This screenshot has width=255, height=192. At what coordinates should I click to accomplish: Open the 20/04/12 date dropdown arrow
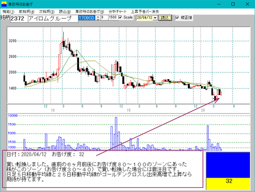(x=155, y=18)
